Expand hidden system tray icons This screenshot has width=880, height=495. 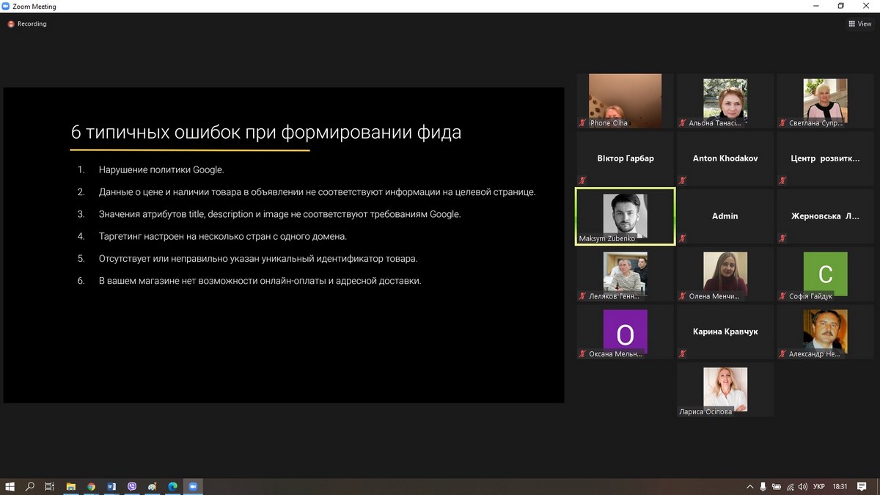pyautogui.click(x=749, y=486)
